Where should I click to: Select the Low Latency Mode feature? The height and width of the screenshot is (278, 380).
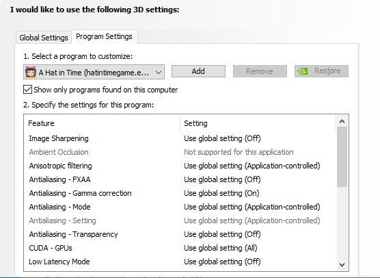pyautogui.click(x=59, y=262)
